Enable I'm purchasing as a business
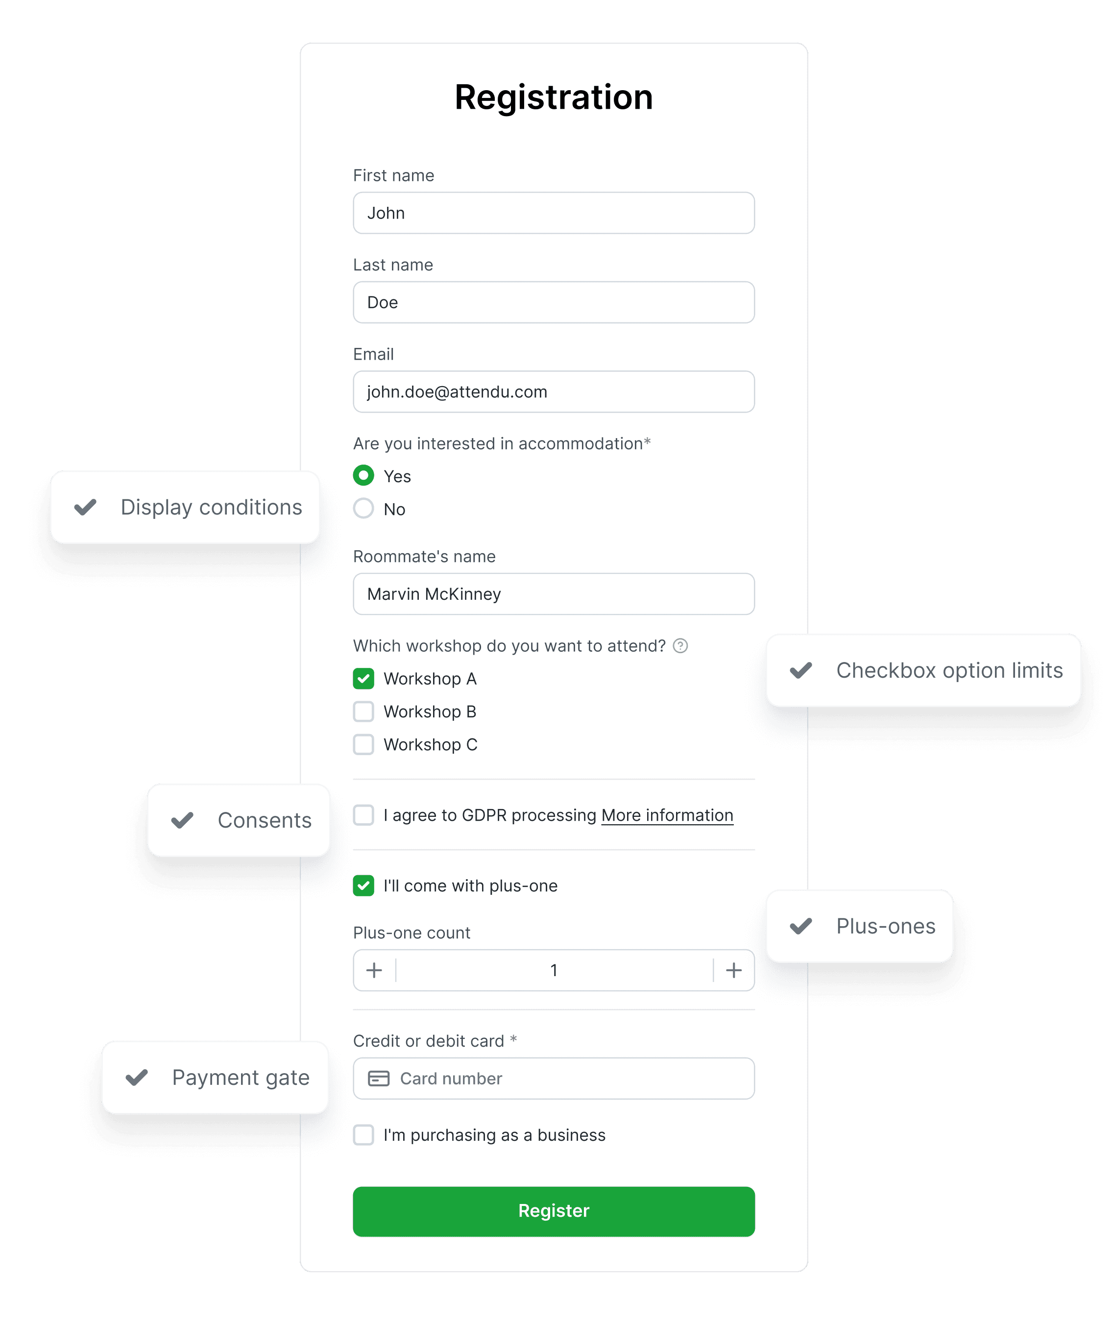The image size is (1113, 1326). point(363,1135)
